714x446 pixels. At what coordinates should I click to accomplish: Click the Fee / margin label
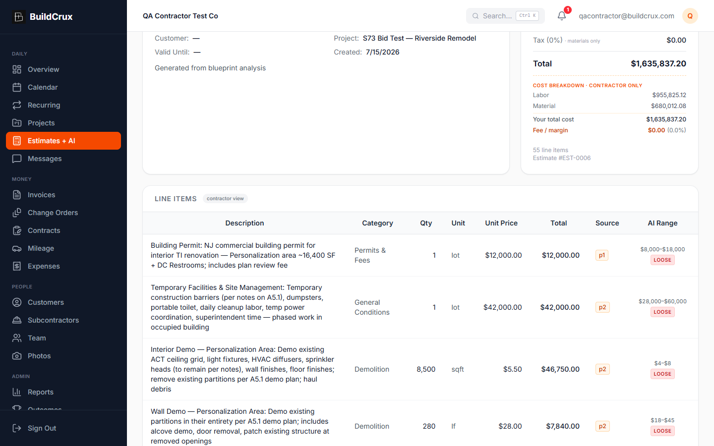[550, 130]
